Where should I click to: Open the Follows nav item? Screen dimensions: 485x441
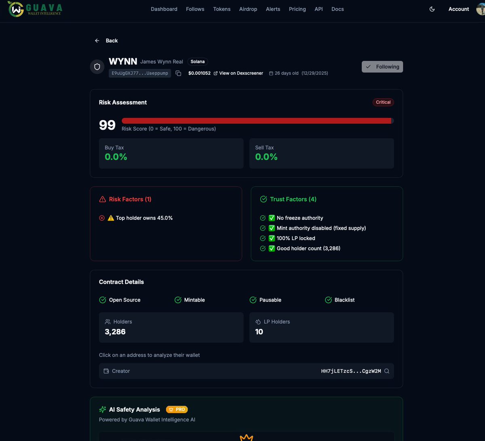[x=195, y=9]
